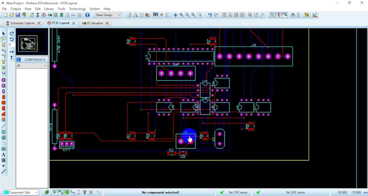Create a new project with the blank-page icon
The width and height of the screenshot is (368, 196).
[x=5, y=15]
